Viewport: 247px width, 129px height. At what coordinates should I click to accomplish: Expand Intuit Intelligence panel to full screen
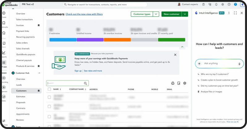(x=235, y=13)
